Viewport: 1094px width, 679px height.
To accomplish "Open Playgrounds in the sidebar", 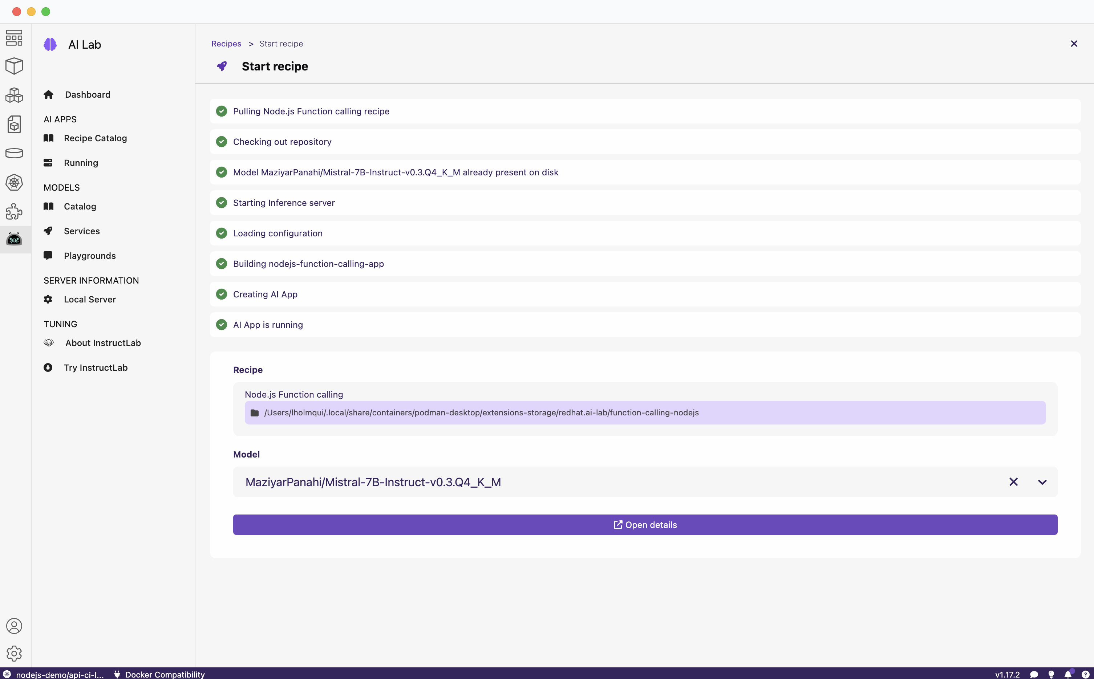I will [89, 256].
